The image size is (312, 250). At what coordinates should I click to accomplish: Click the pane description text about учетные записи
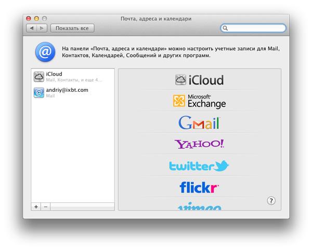coord(171,52)
